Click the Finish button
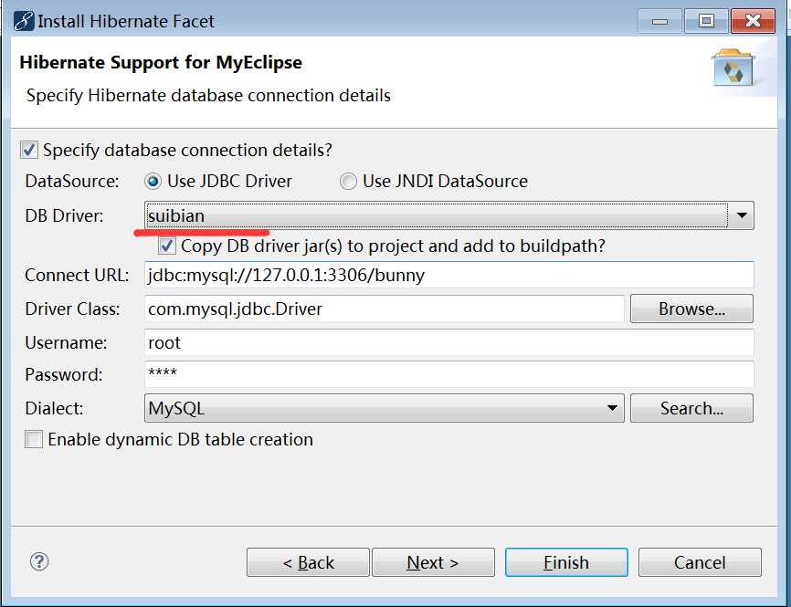 point(566,562)
